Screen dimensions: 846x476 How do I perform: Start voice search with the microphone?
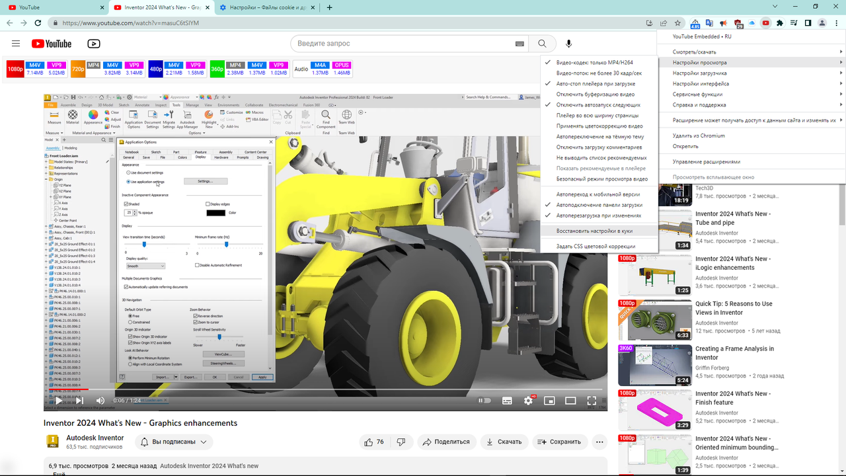[x=568, y=44]
